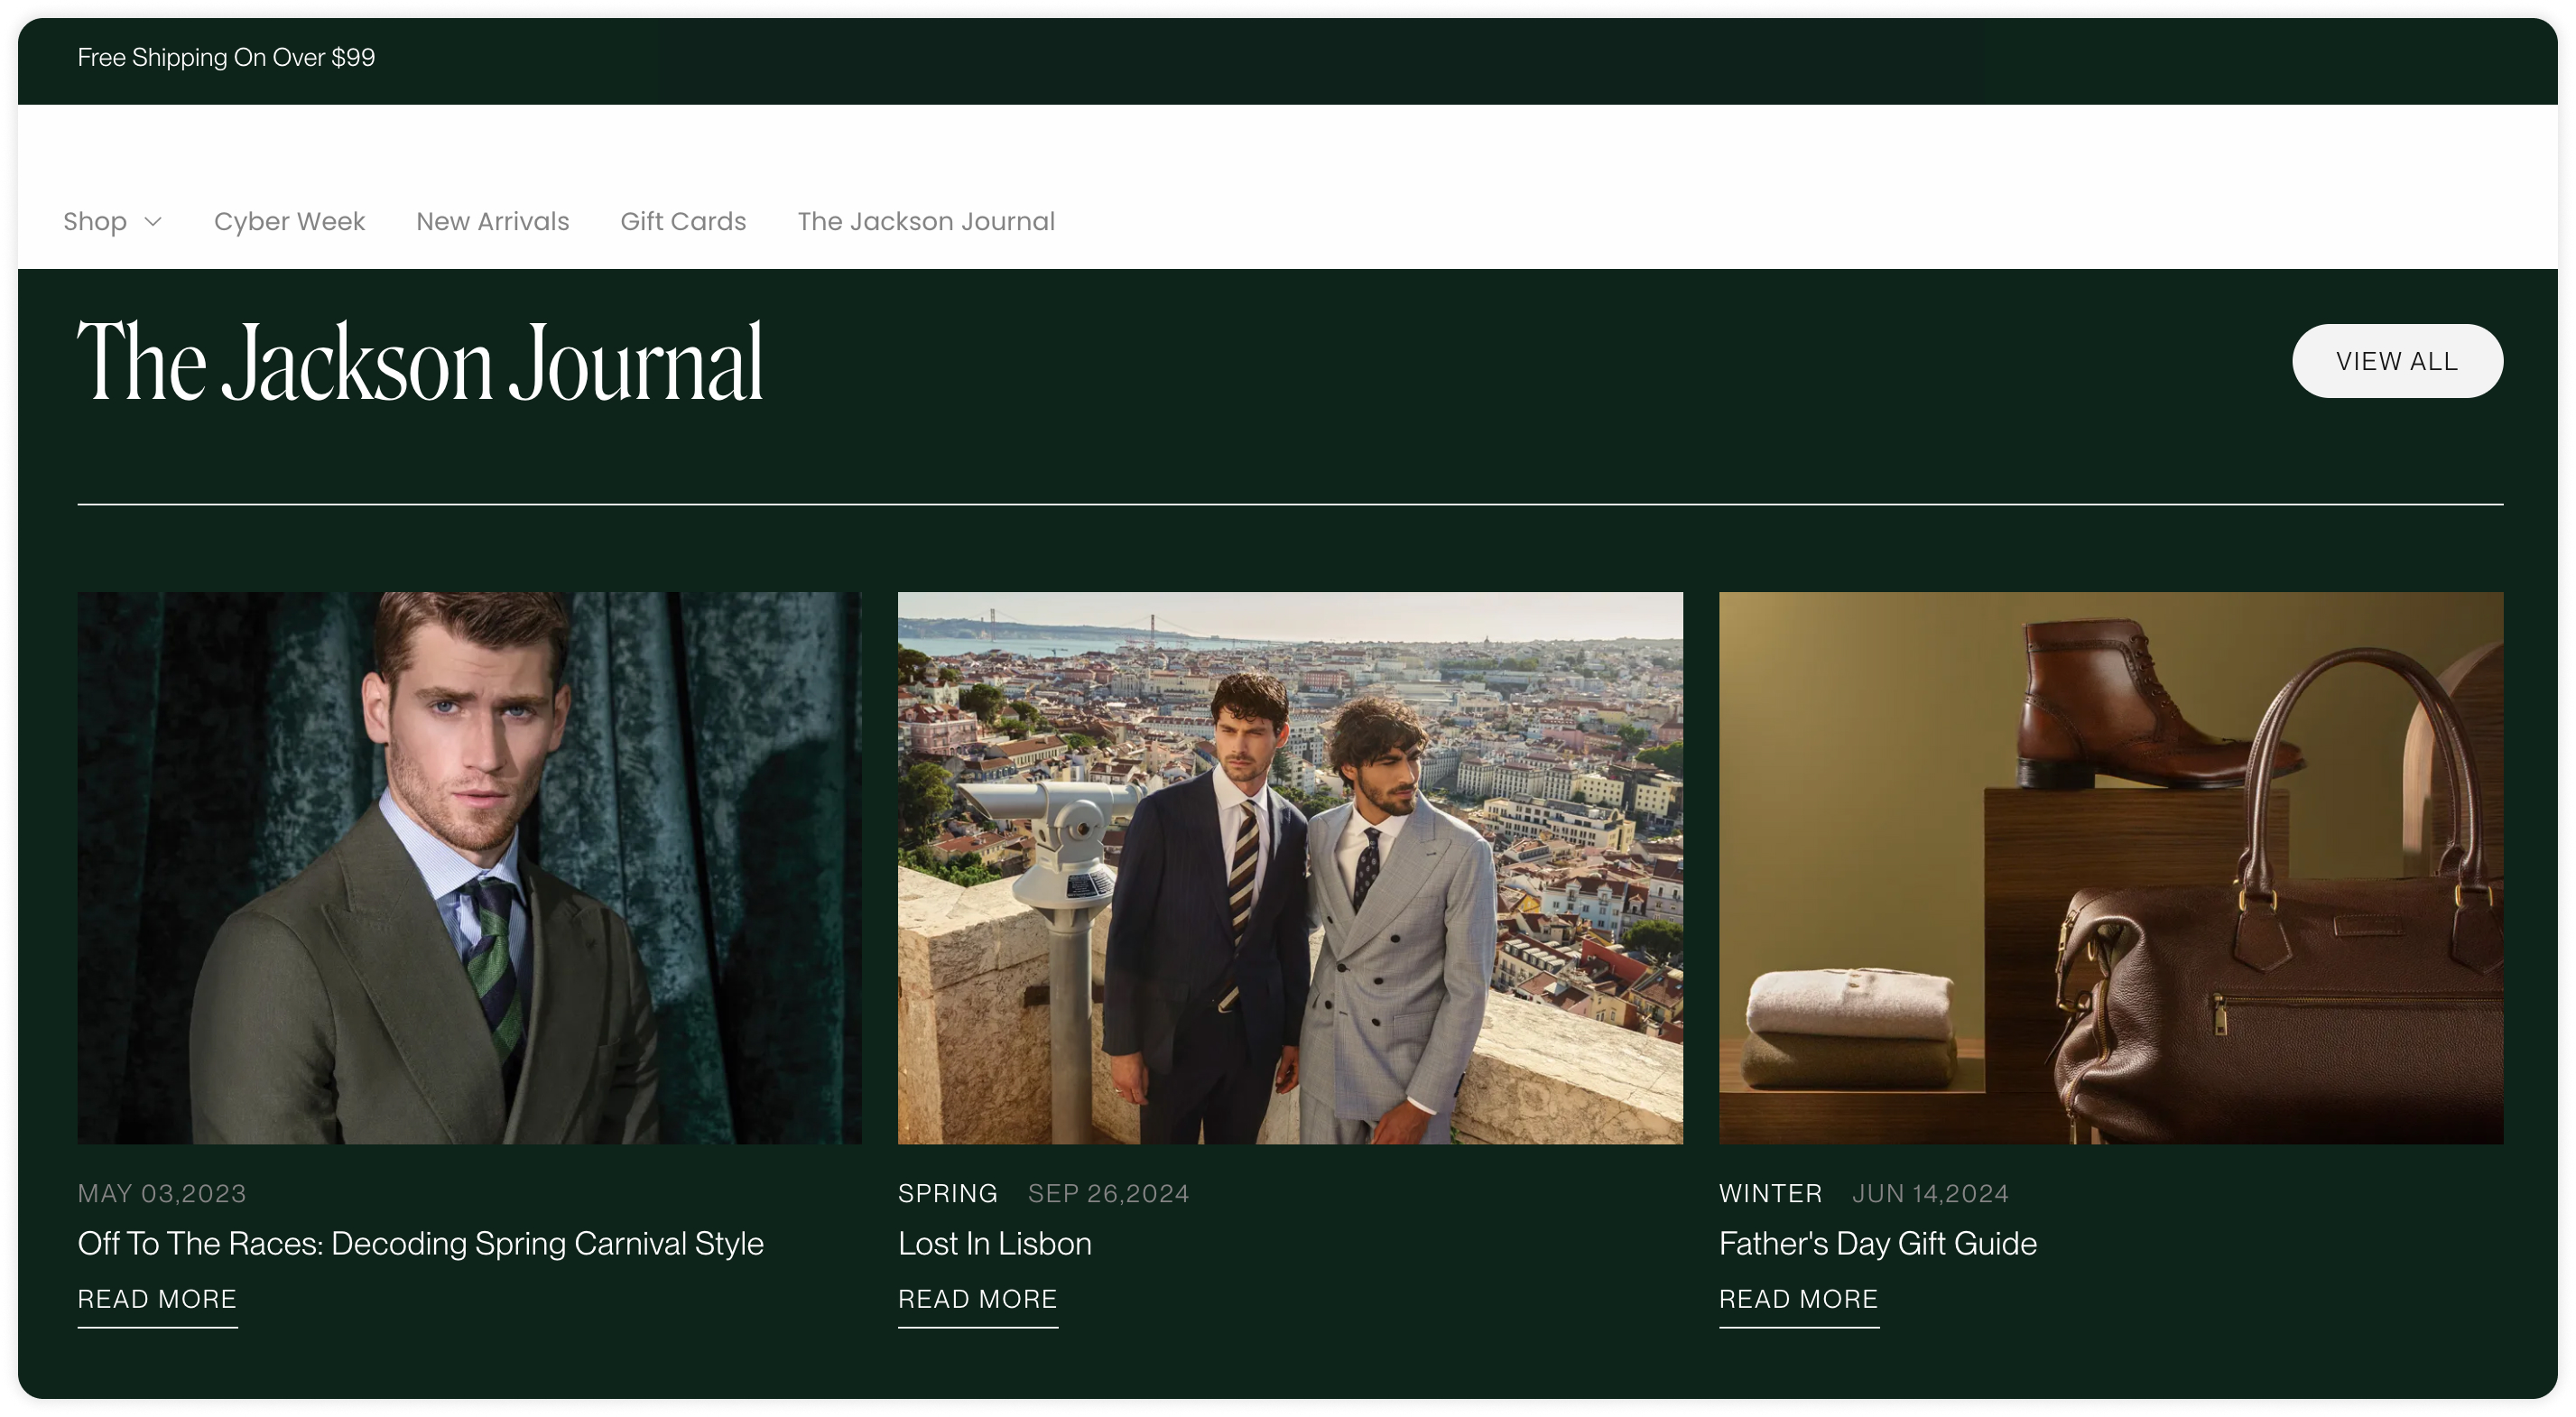Click the VIEW ALL button
The height and width of the screenshot is (1417, 2576).
[x=2396, y=361]
